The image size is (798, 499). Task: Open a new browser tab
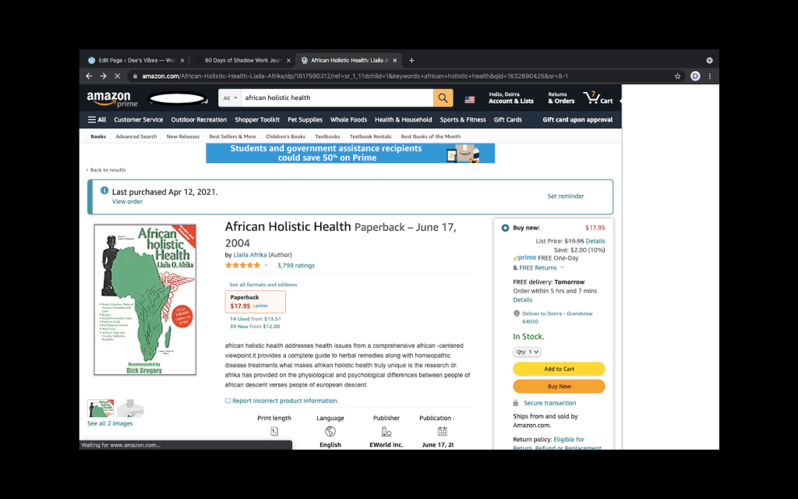pyautogui.click(x=411, y=60)
